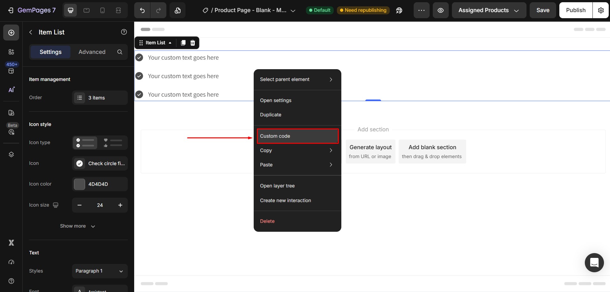This screenshot has width=610, height=292.
Task: Search settings with the magnifier icon
Action: [x=120, y=52]
